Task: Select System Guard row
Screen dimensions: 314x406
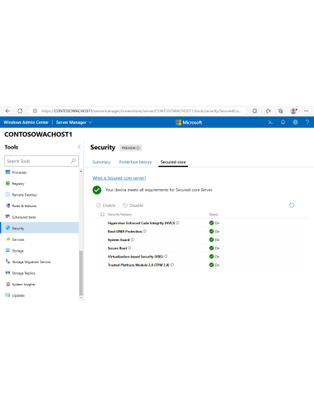Action: point(200,239)
